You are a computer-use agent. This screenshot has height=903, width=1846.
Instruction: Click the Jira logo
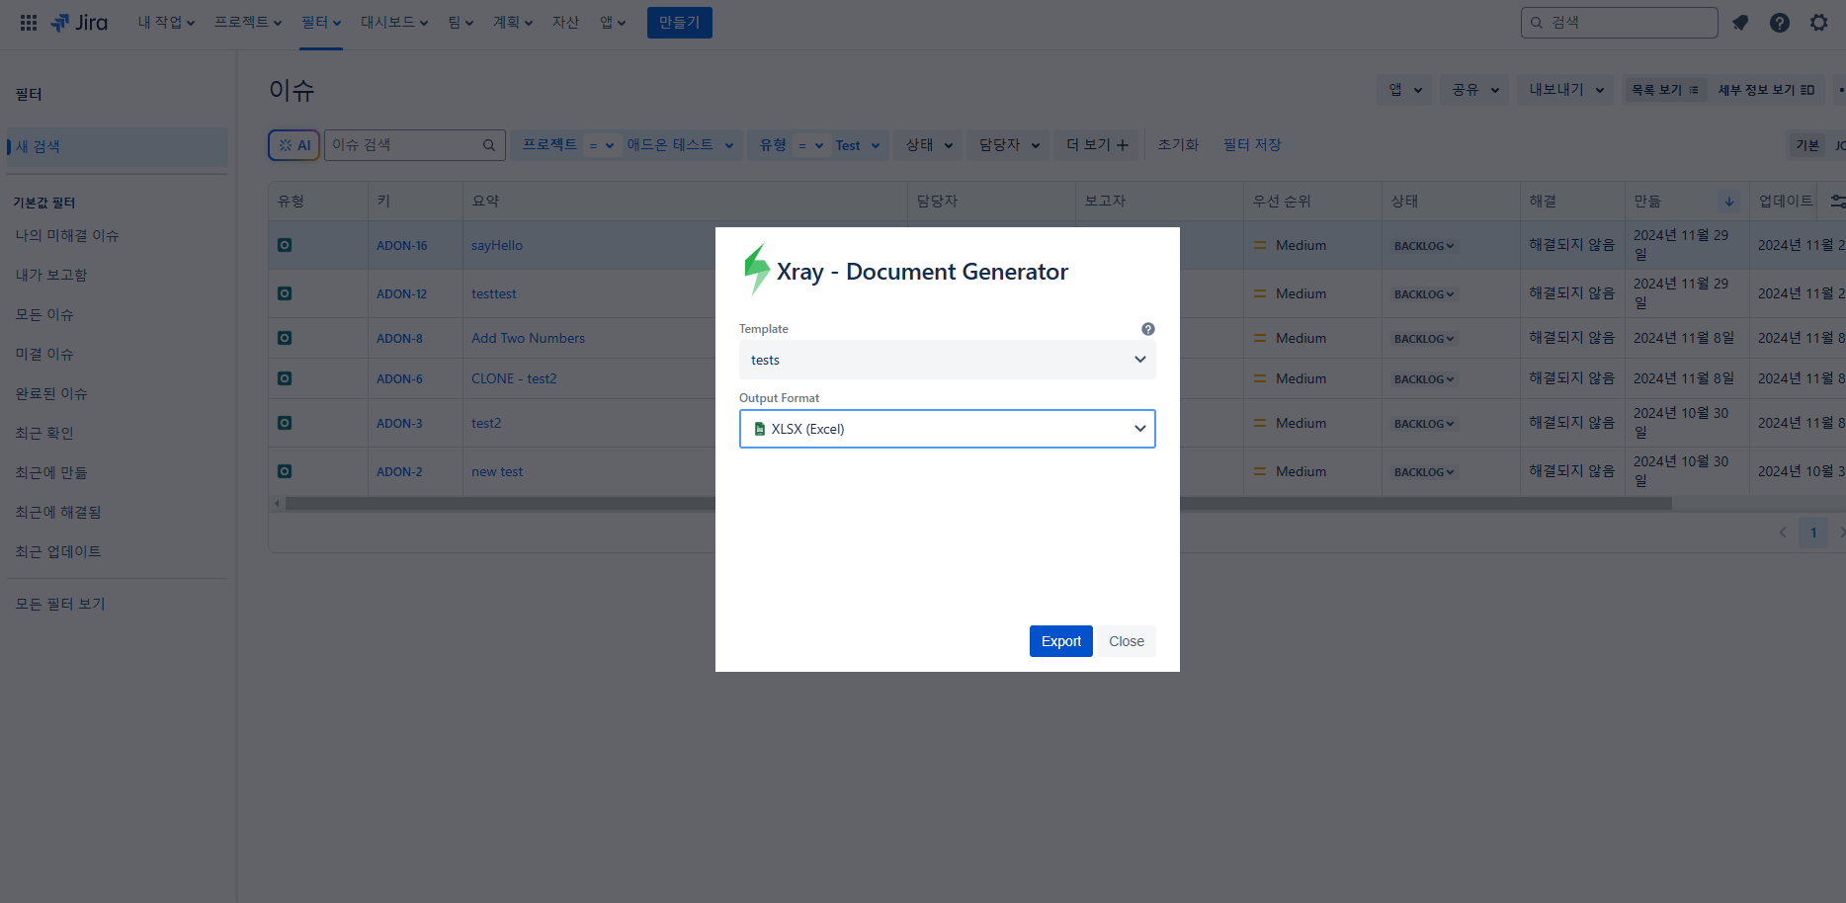[79, 22]
